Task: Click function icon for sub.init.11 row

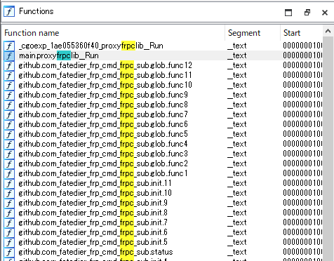Action: 9,183
